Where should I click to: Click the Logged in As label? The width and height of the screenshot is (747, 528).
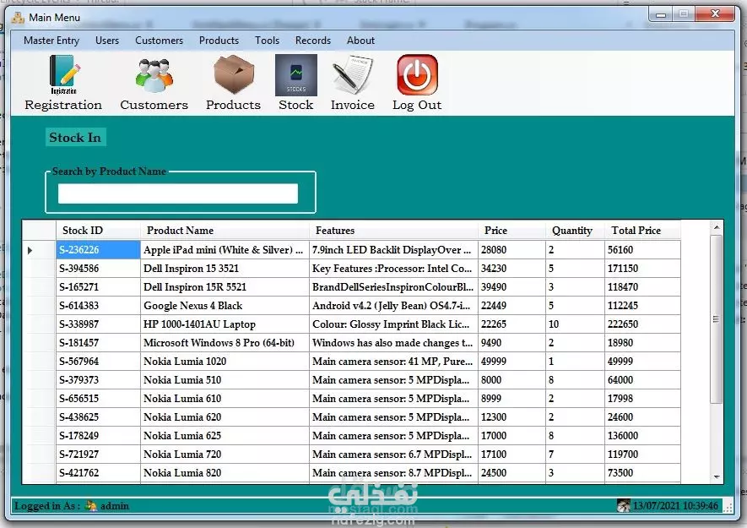tap(47, 505)
